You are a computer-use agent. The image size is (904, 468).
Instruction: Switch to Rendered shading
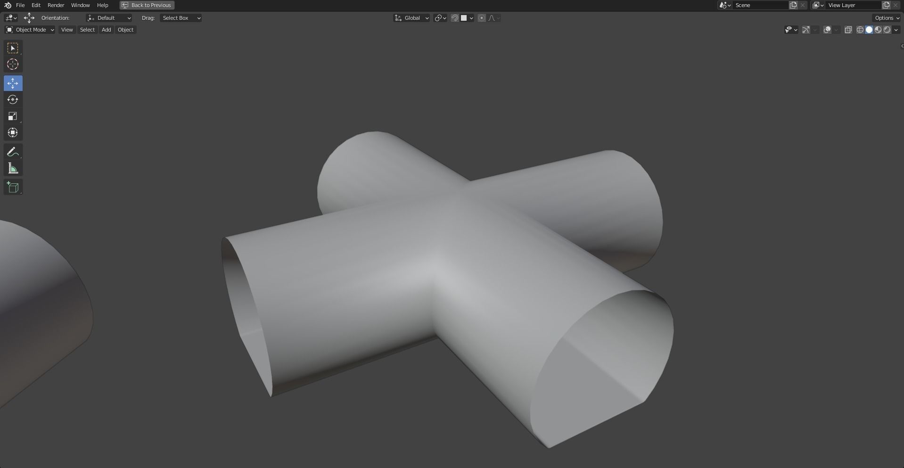click(x=887, y=30)
